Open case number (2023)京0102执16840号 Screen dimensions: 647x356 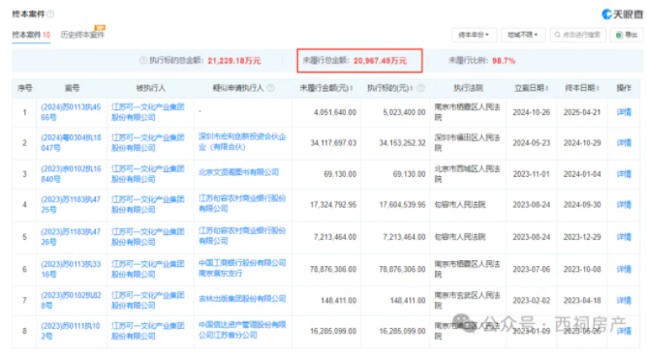(x=71, y=174)
